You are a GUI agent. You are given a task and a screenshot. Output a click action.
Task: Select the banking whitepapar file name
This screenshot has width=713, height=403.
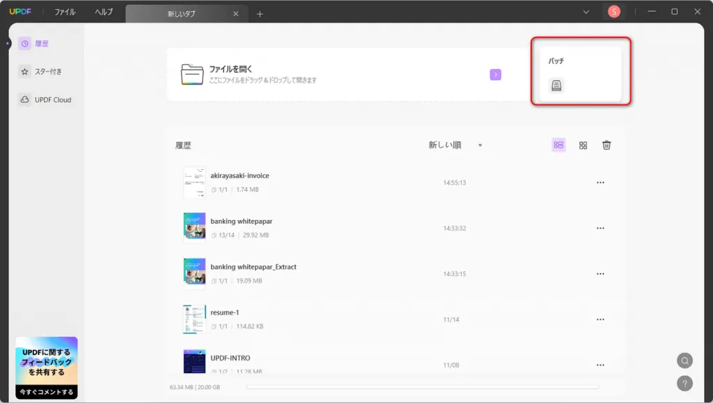click(242, 221)
